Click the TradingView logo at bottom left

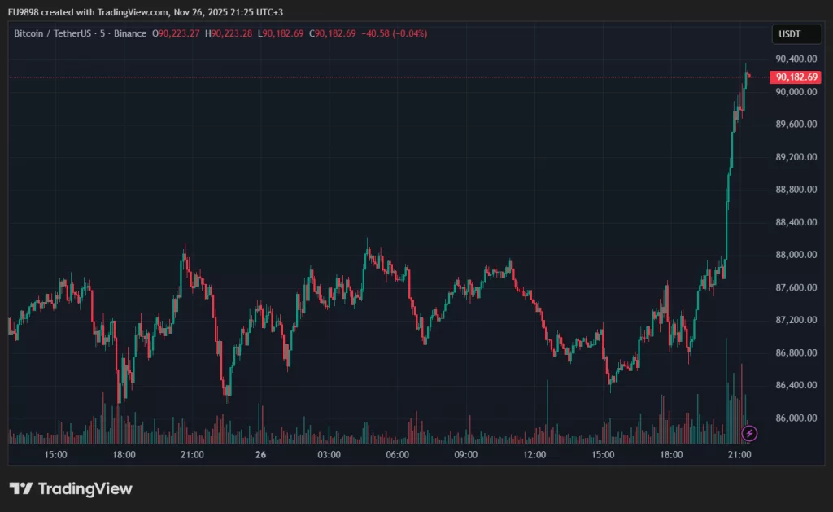(x=71, y=488)
